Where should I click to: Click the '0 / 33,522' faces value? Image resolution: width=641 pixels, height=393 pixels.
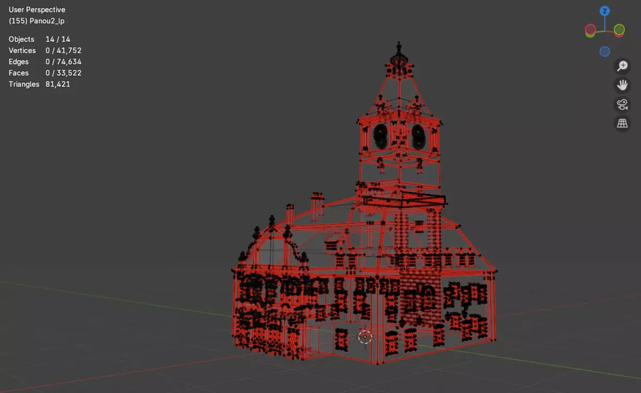64,73
